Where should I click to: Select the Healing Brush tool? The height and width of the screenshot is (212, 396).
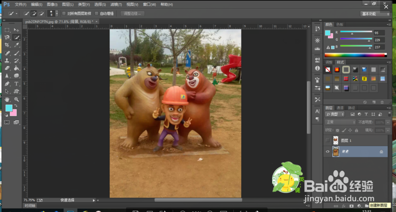coord(7,53)
